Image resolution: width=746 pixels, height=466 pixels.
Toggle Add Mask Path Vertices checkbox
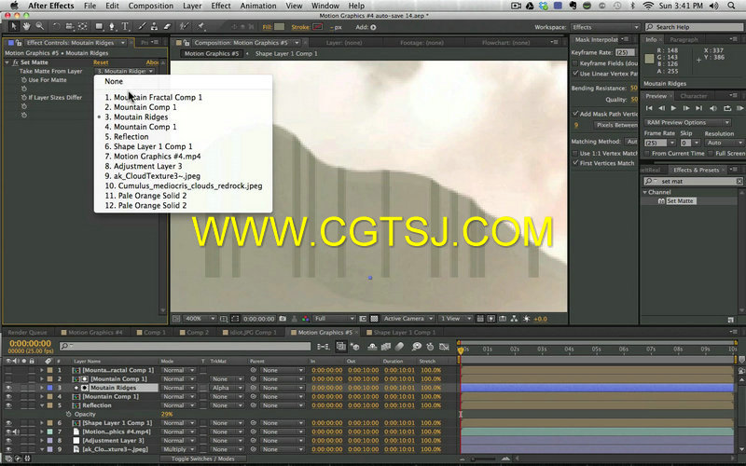(575, 114)
